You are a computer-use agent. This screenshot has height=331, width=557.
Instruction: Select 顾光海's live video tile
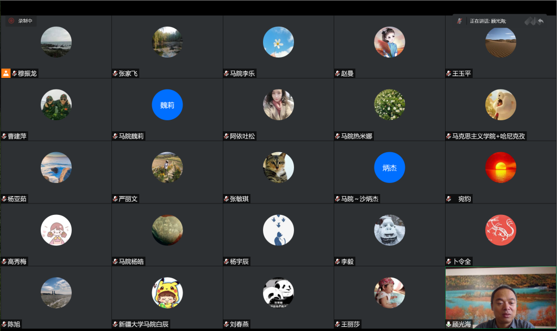click(501, 298)
